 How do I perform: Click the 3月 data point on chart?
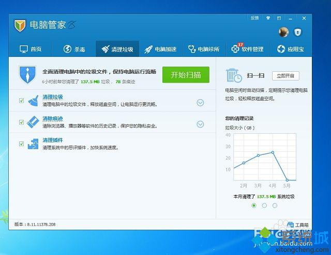click(x=258, y=155)
